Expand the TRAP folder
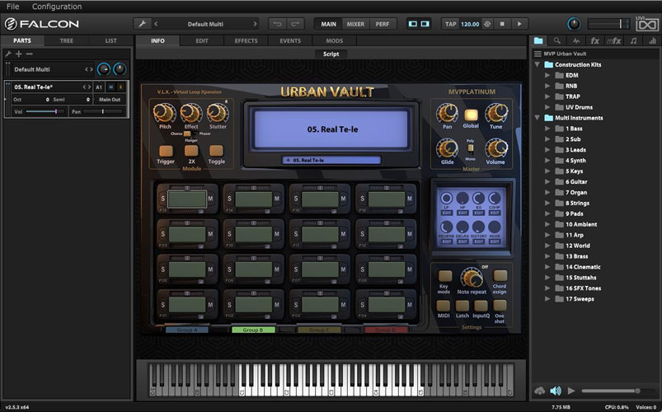Image resolution: width=662 pixels, height=412 pixels. [547, 96]
